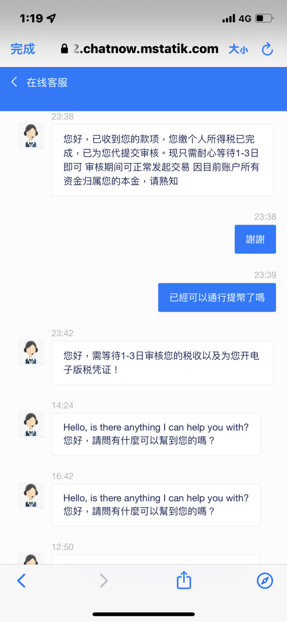Tap the 已經可以通行提幣了嗎 message bubble
The height and width of the screenshot is (622, 287).
(217, 298)
